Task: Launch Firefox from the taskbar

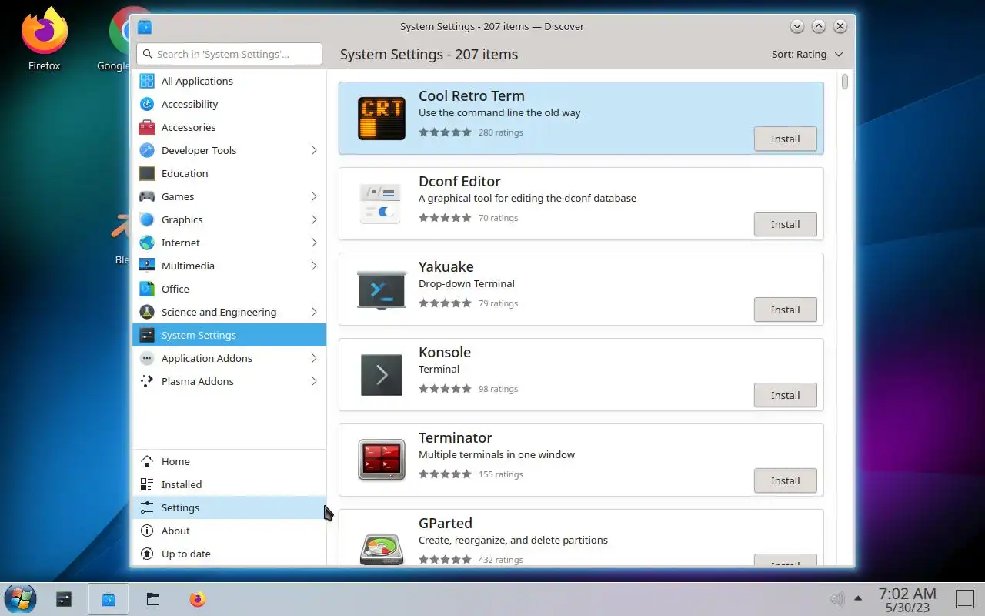Action: click(198, 599)
